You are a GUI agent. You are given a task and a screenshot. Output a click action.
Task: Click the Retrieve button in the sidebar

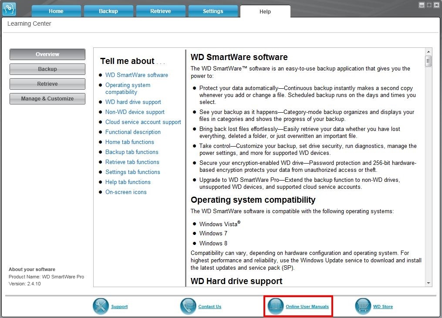click(x=47, y=84)
